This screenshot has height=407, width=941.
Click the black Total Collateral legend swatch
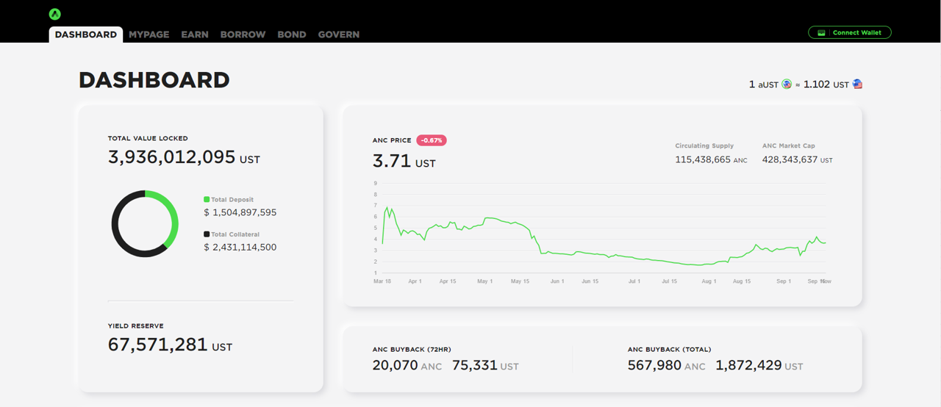click(x=207, y=234)
